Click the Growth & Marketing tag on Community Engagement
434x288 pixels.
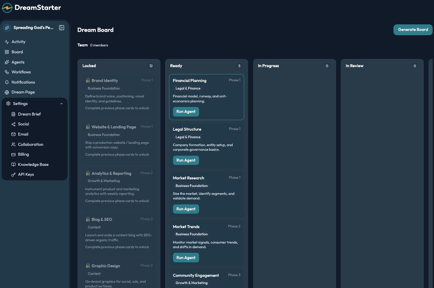coord(192,283)
